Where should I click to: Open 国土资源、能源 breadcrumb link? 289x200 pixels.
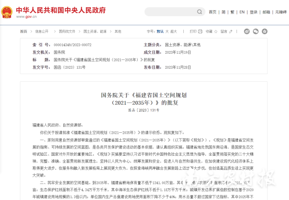(95, 32)
